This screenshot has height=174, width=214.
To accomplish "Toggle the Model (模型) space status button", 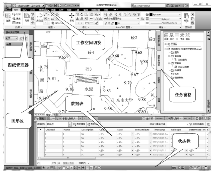I will (174, 168).
